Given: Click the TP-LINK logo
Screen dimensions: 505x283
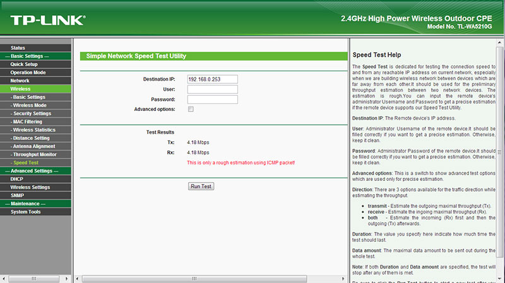Looking at the screenshot, I should pos(47,20).
